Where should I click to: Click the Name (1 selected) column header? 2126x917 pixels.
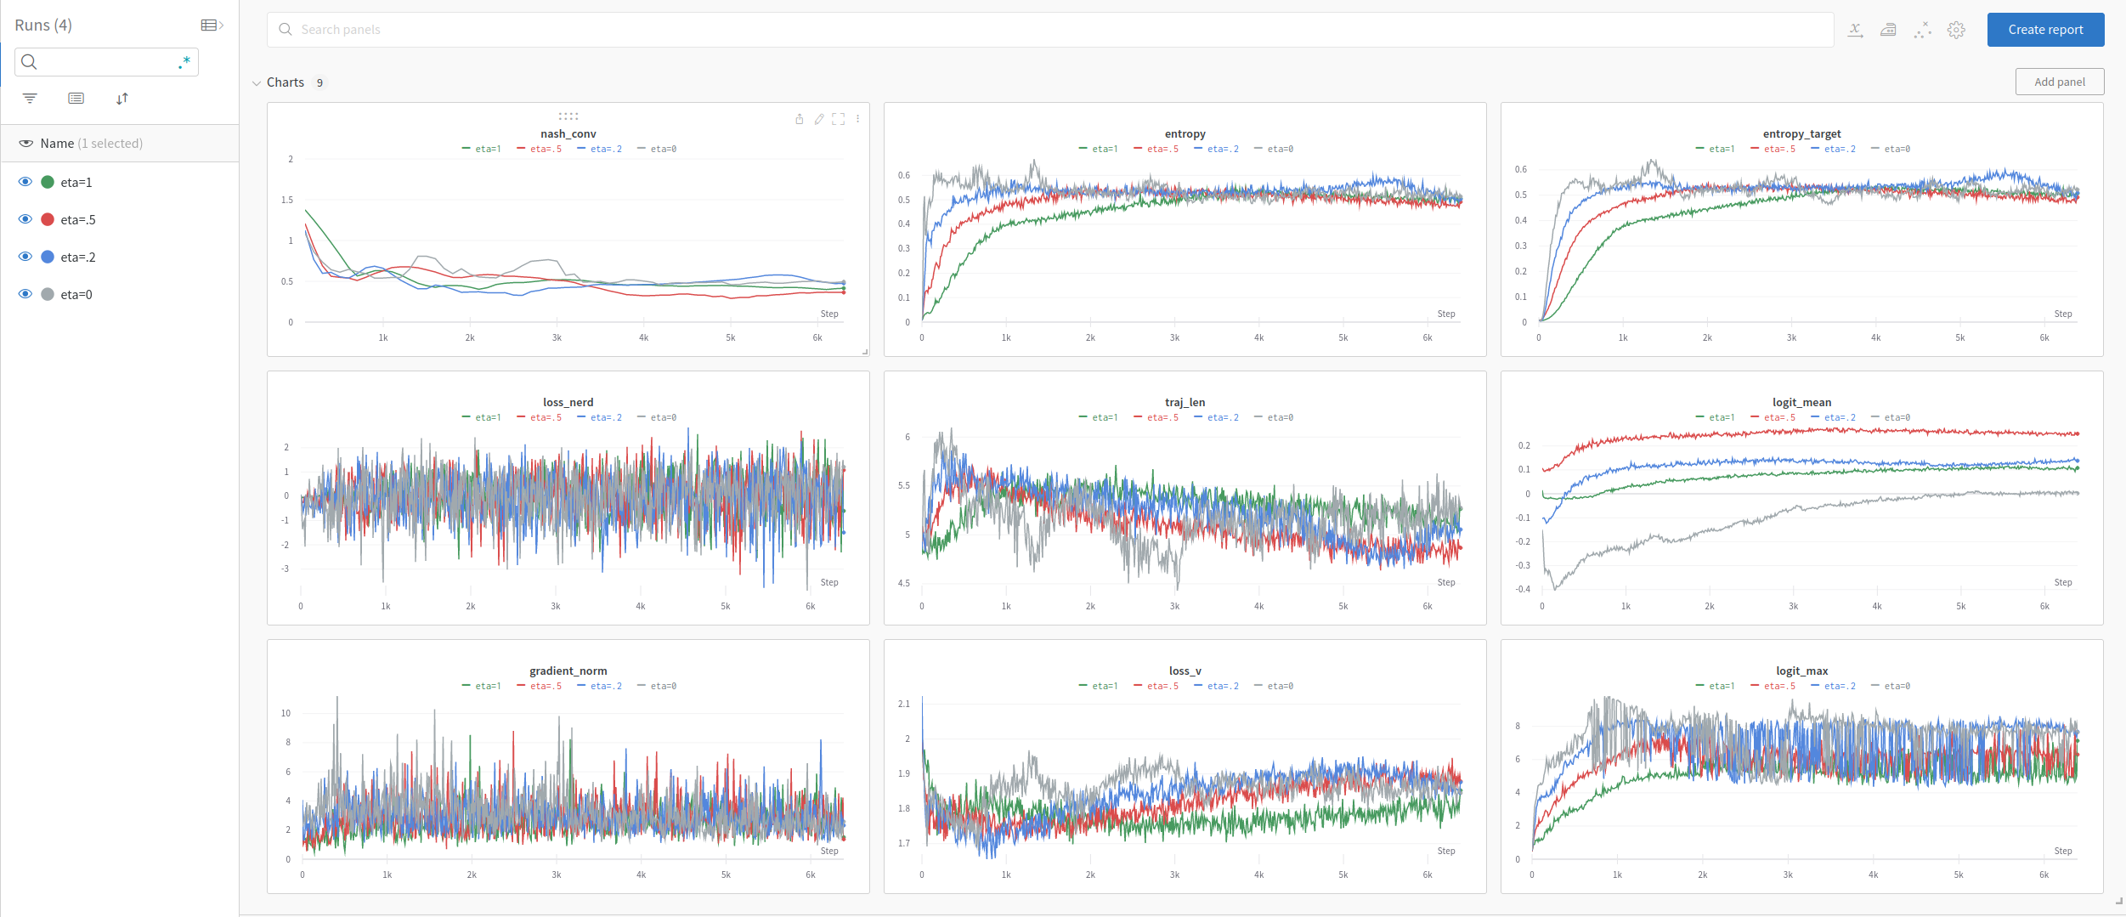[91, 144]
